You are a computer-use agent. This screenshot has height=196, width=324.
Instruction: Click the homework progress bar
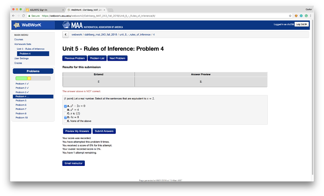(x=33, y=78)
